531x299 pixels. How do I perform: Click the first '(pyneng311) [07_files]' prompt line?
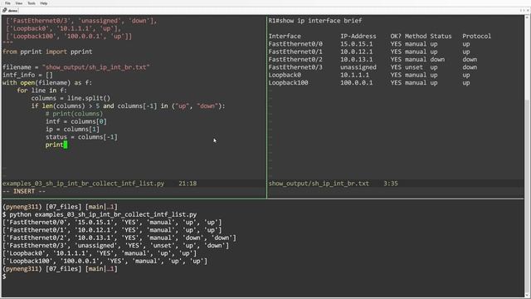click(x=60, y=207)
